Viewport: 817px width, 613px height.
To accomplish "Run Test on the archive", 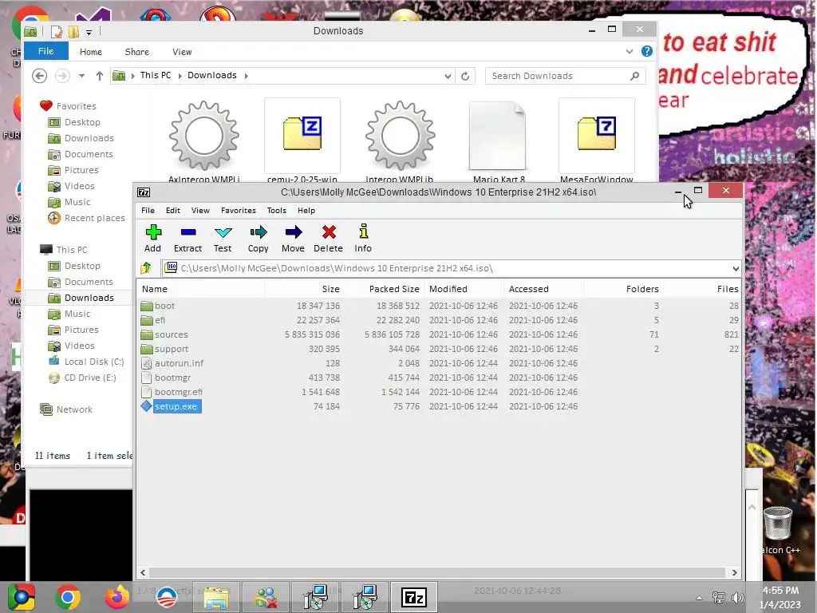I will pos(223,239).
